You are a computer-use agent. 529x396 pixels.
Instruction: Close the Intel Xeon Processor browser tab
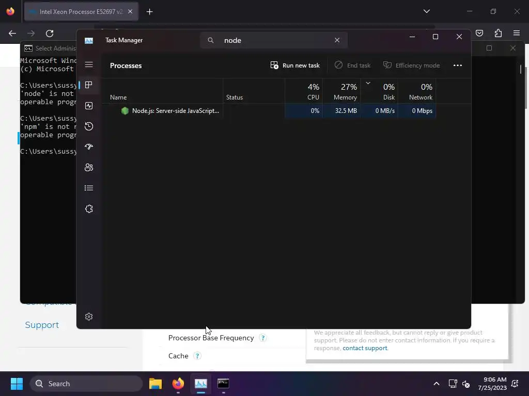click(130, 11)
